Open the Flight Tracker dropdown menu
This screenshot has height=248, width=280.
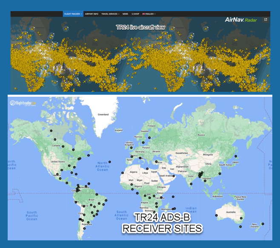point(73,14)
